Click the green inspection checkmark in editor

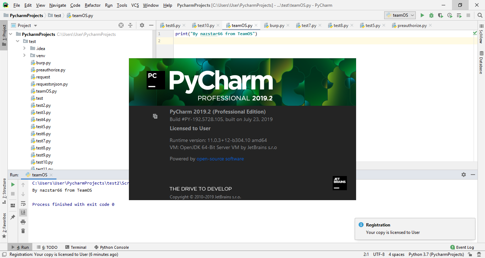click(x=475, y=33)
